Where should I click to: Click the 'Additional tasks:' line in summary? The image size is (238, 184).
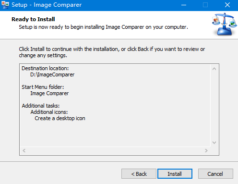click(x=41, y=106)
